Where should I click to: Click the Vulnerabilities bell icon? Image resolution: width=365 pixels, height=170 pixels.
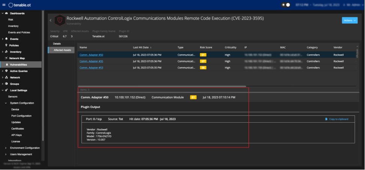7,65
